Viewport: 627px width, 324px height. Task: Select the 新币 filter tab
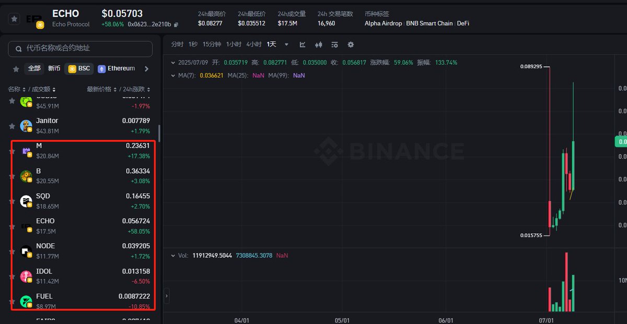pyautogui.click(x=54, y=68)
